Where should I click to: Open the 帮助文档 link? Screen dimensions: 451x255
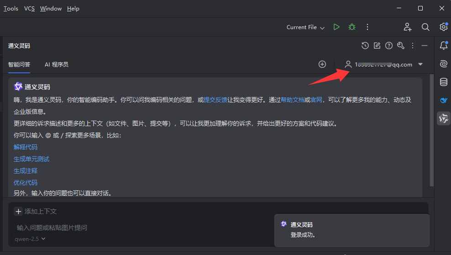[292, 100]
